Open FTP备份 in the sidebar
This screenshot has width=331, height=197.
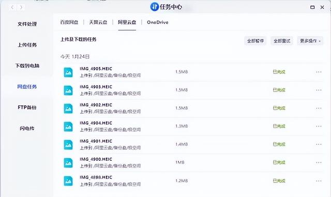coord(27,108)
